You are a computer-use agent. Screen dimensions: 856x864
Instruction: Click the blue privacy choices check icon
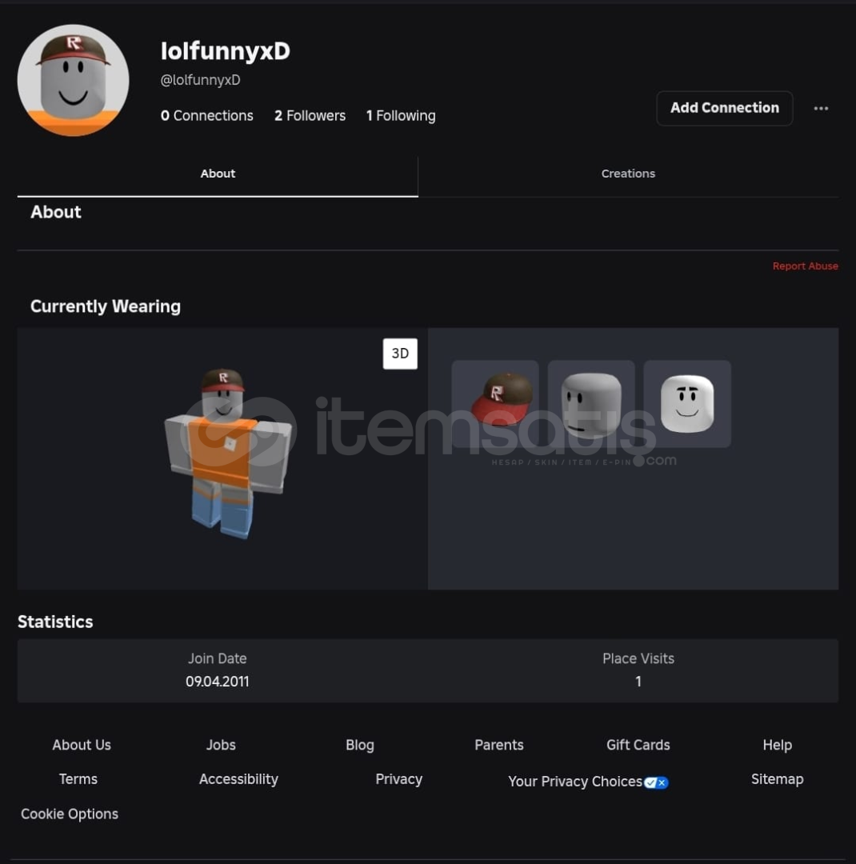(656, 782)
